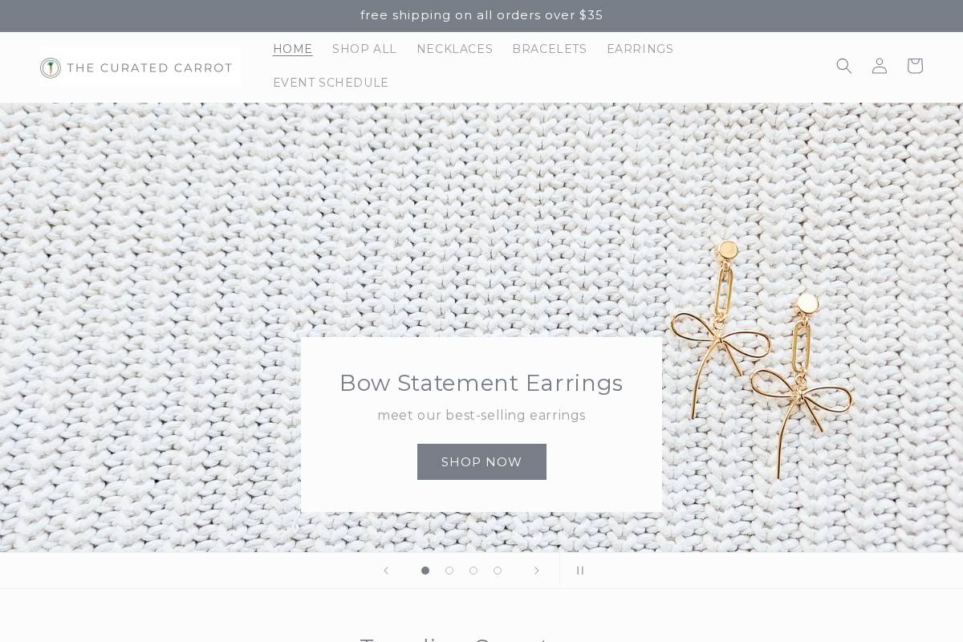
Task: Select the first slideshow dot
Action: pyautogui.click(x=425, y=571)
